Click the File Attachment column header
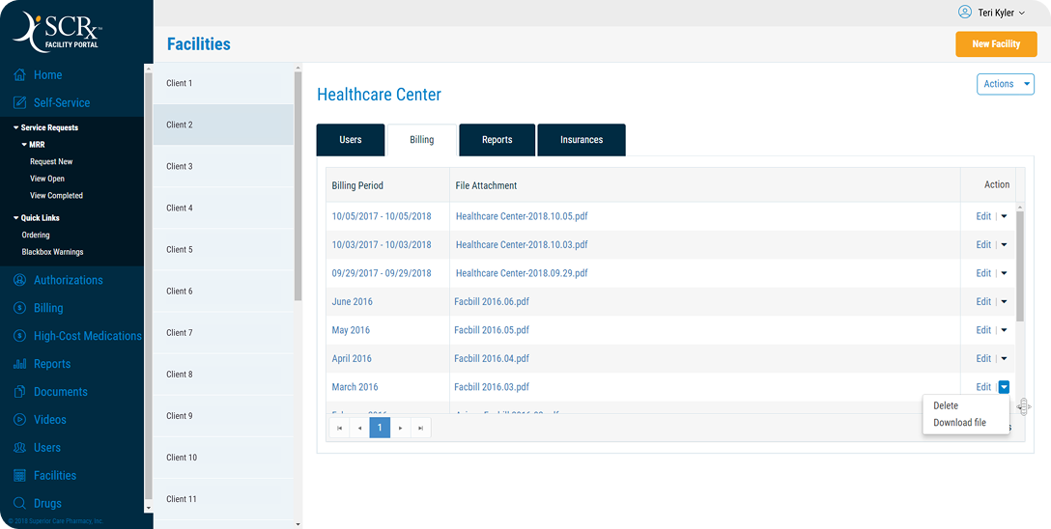 click(486, 185)
